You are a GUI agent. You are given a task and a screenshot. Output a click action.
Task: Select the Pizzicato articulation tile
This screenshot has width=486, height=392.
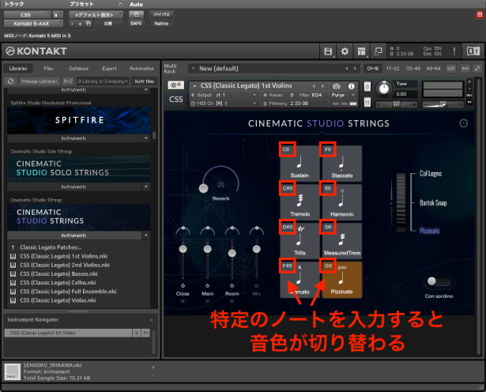[x=342, y=280]
